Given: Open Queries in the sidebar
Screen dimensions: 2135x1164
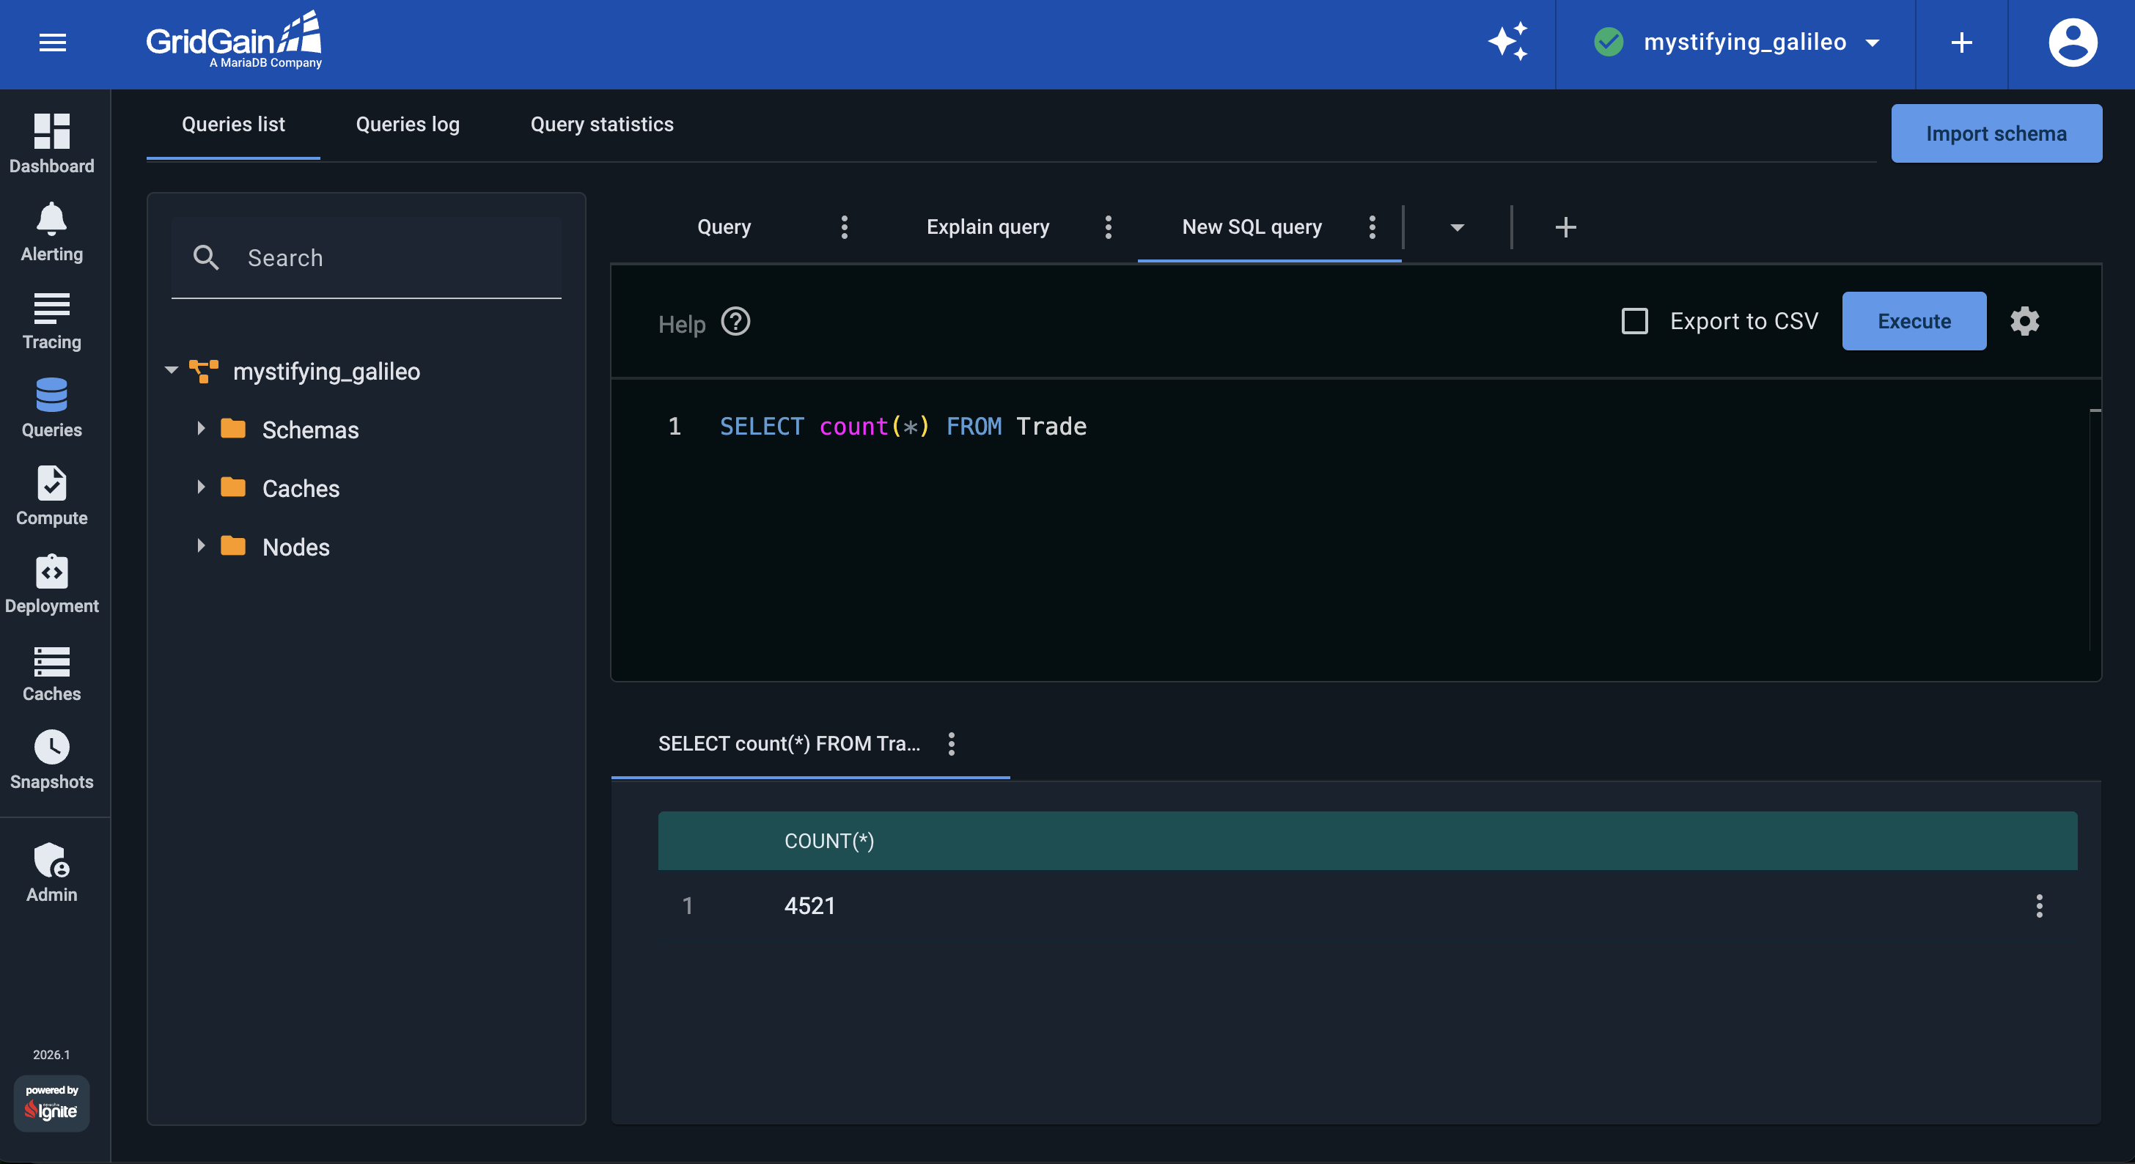Looking at the screenshot, I should pyautogui.click(x=51, y=408).
